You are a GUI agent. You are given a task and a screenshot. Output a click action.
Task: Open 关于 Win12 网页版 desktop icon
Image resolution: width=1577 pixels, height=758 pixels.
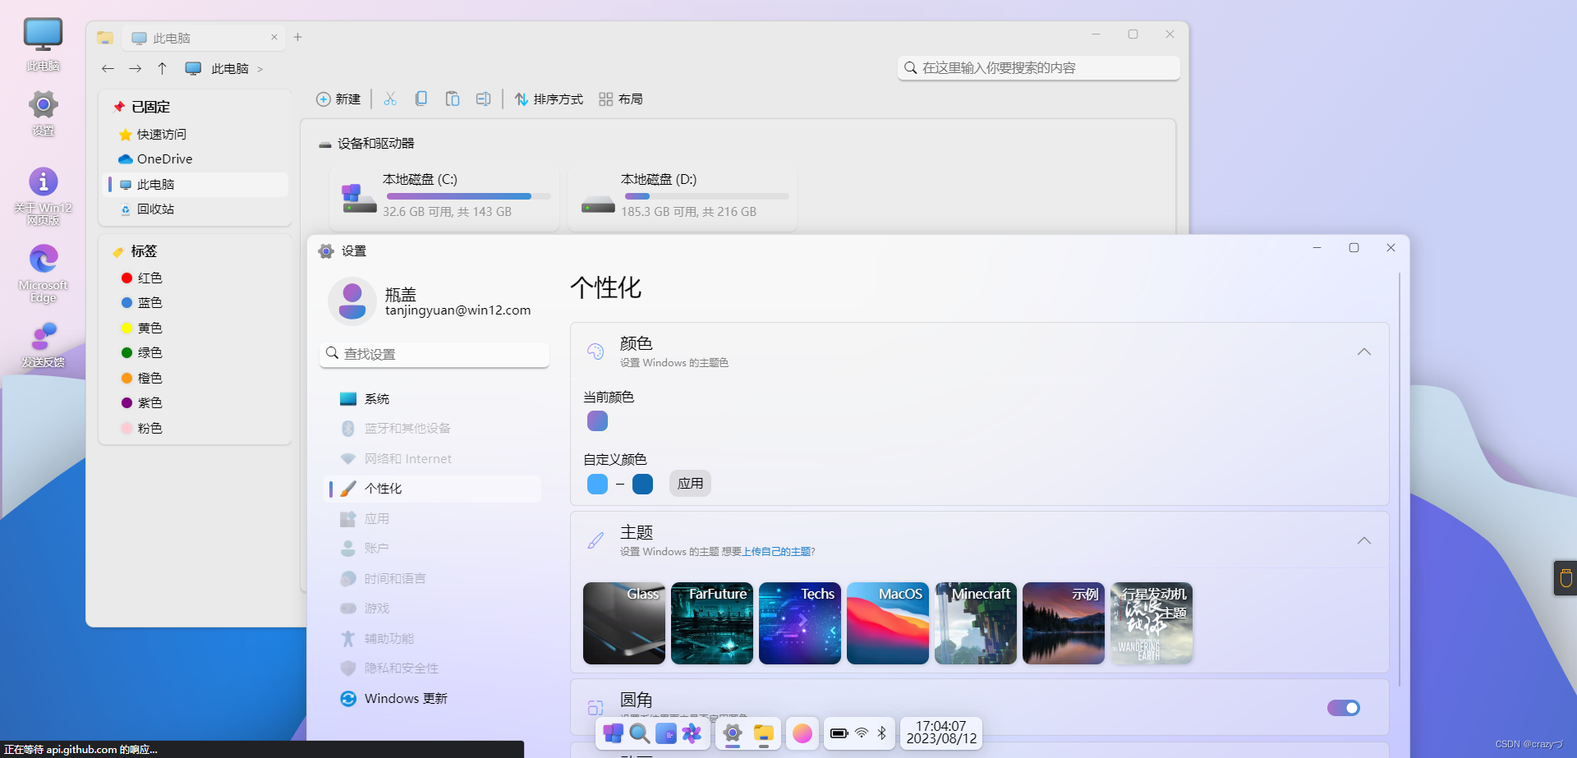click(x=43, y=195)
